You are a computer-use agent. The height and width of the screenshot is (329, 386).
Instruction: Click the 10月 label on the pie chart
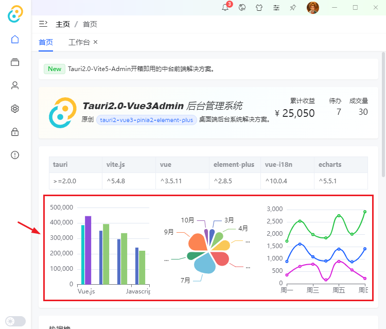click(x=187, y=220)
